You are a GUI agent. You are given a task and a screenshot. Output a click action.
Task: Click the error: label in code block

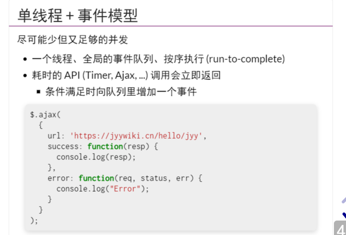(x=60, y=178)
